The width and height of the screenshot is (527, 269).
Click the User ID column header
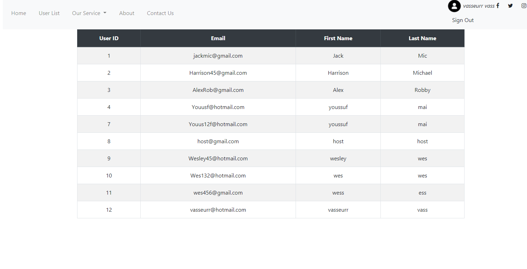tap(109, 38)
